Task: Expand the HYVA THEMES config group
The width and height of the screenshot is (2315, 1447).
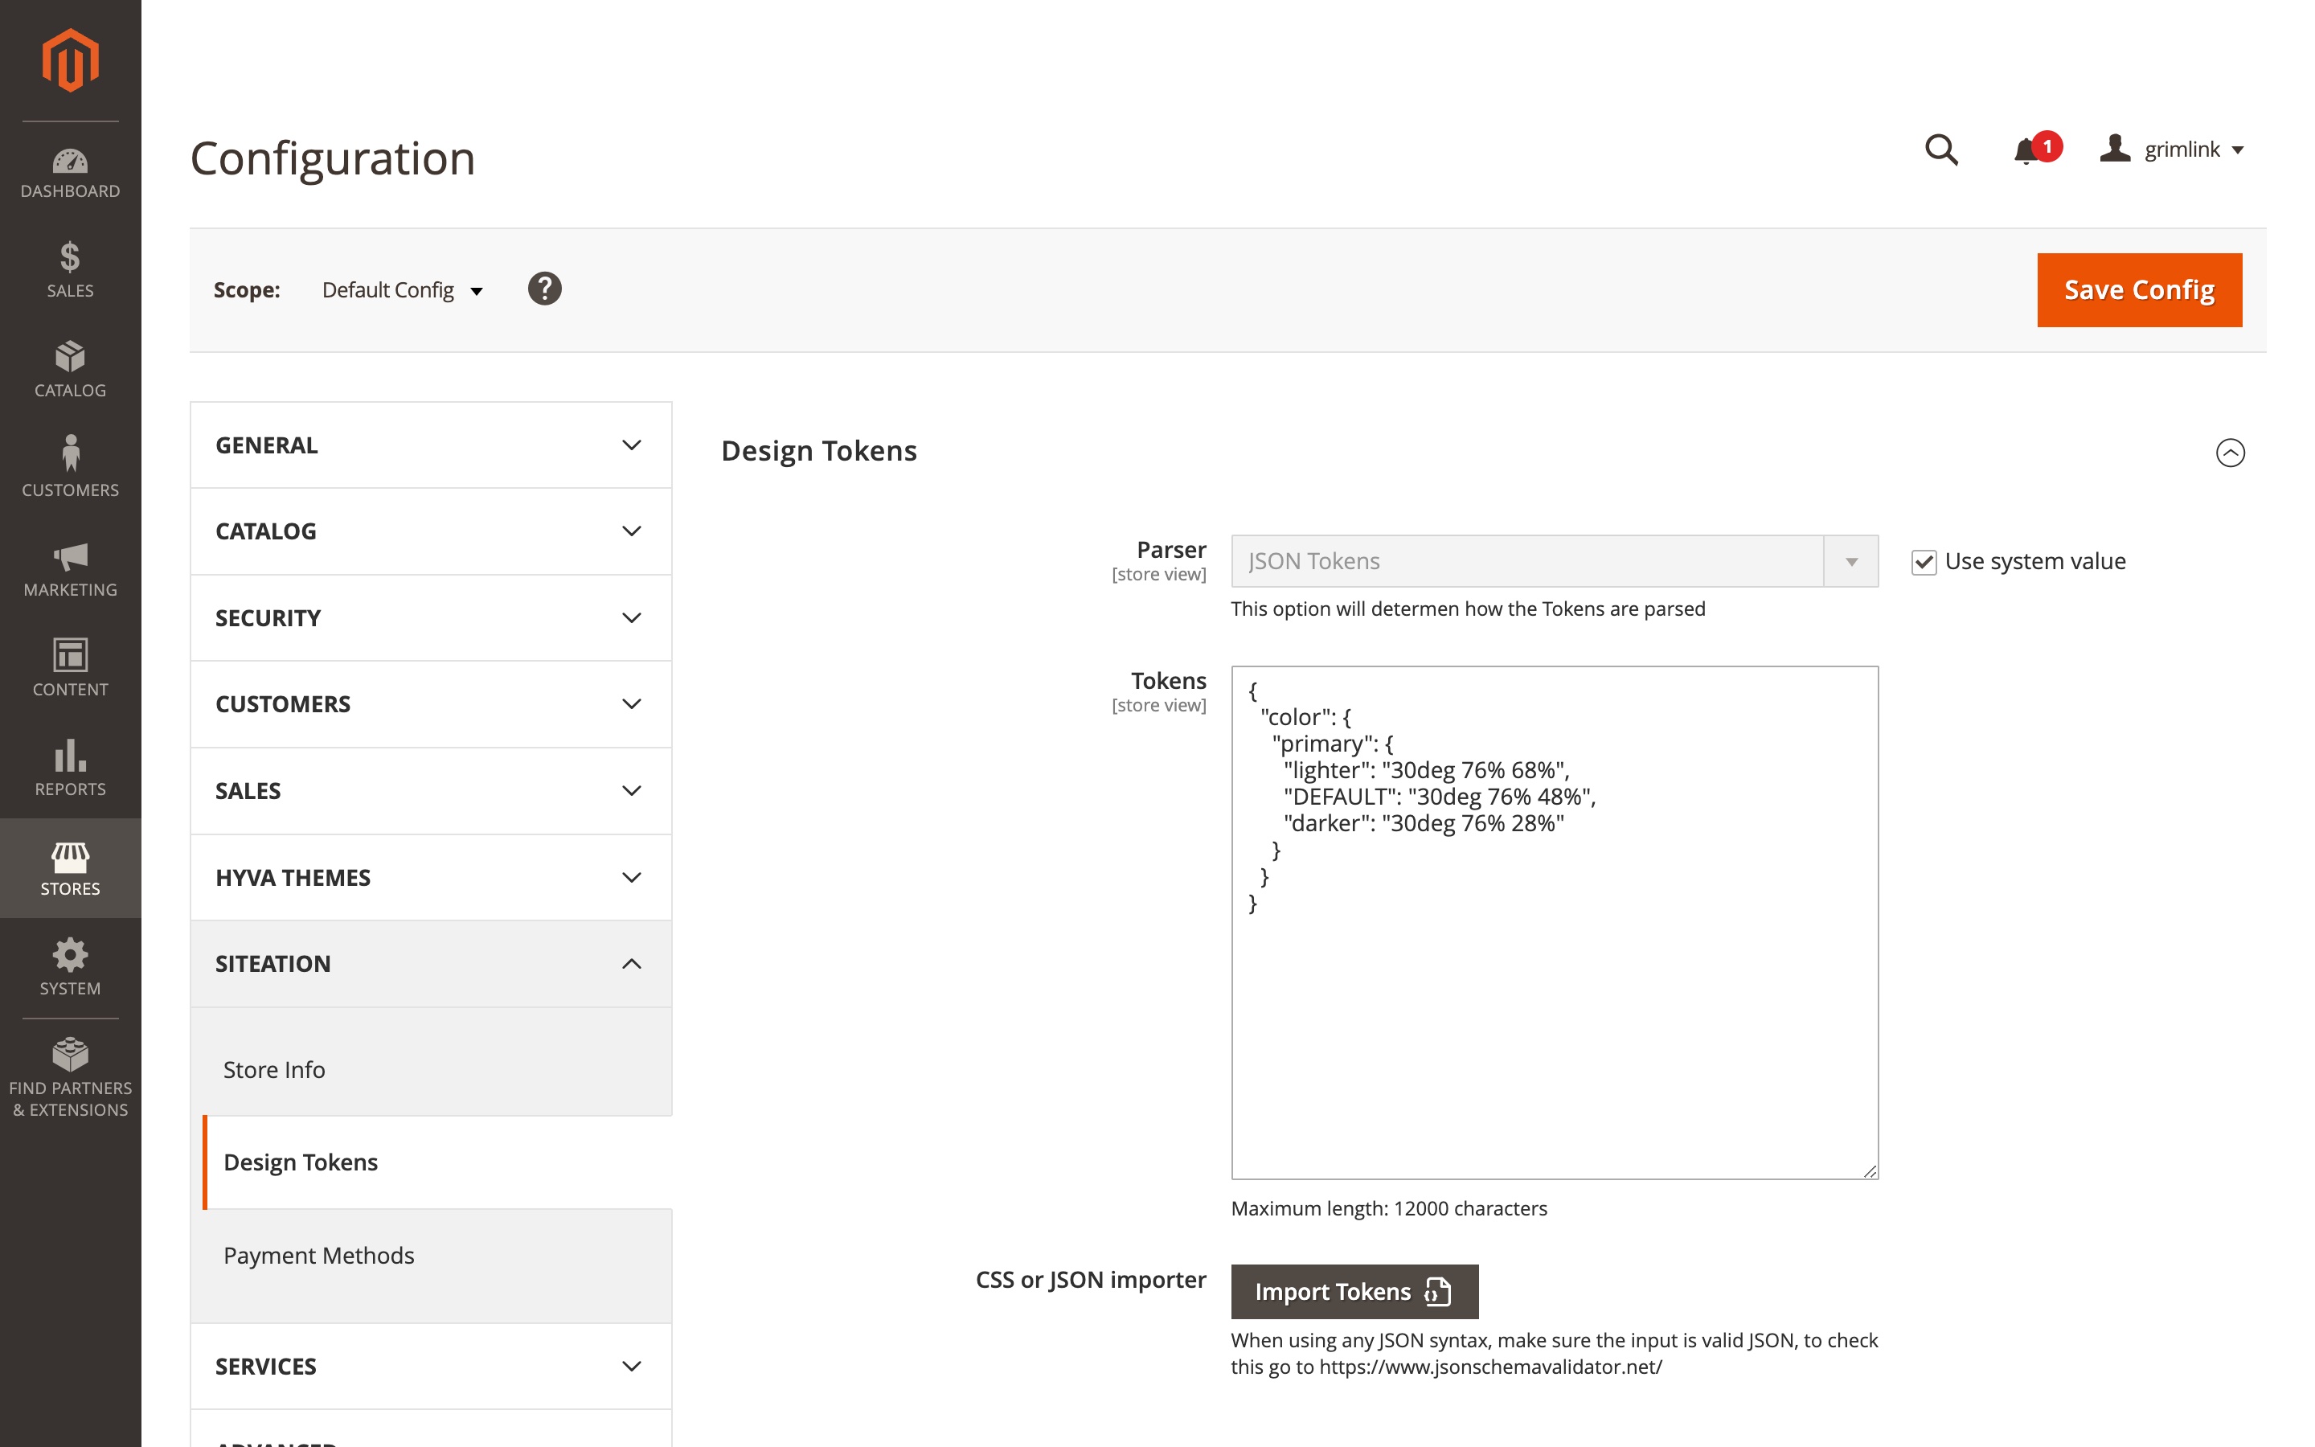Action: click(x=431, y=878)
